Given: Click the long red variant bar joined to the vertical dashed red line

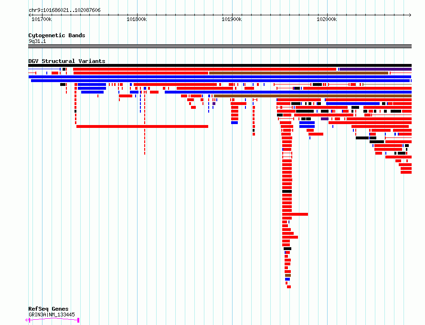Looking at the screenshot, I should [142, 126].
